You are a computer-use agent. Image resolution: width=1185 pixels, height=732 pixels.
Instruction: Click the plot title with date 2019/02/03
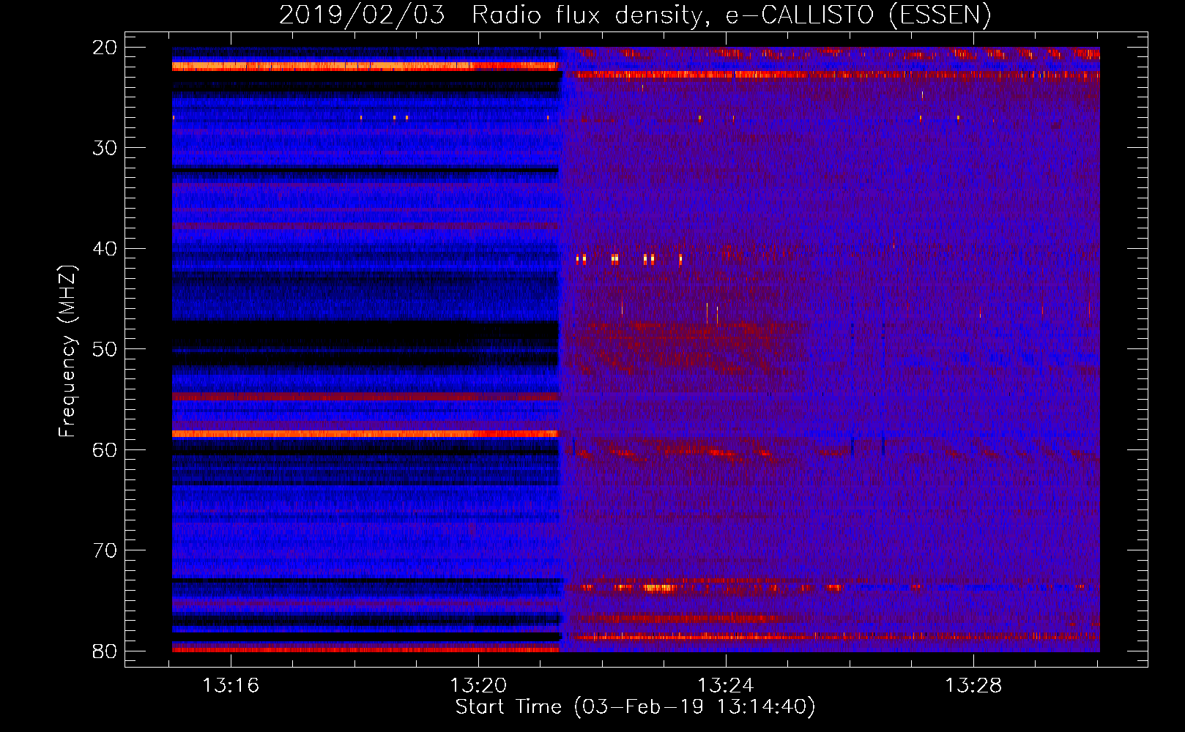[635, 15]
